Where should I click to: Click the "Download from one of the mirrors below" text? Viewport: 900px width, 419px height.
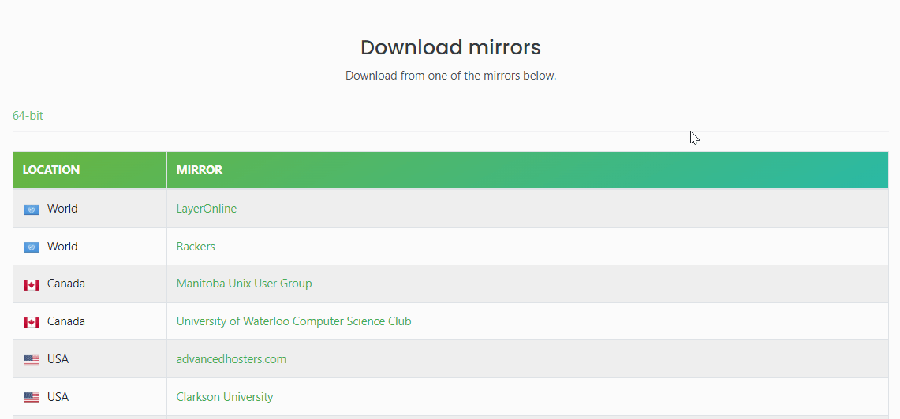click(450, 76)
